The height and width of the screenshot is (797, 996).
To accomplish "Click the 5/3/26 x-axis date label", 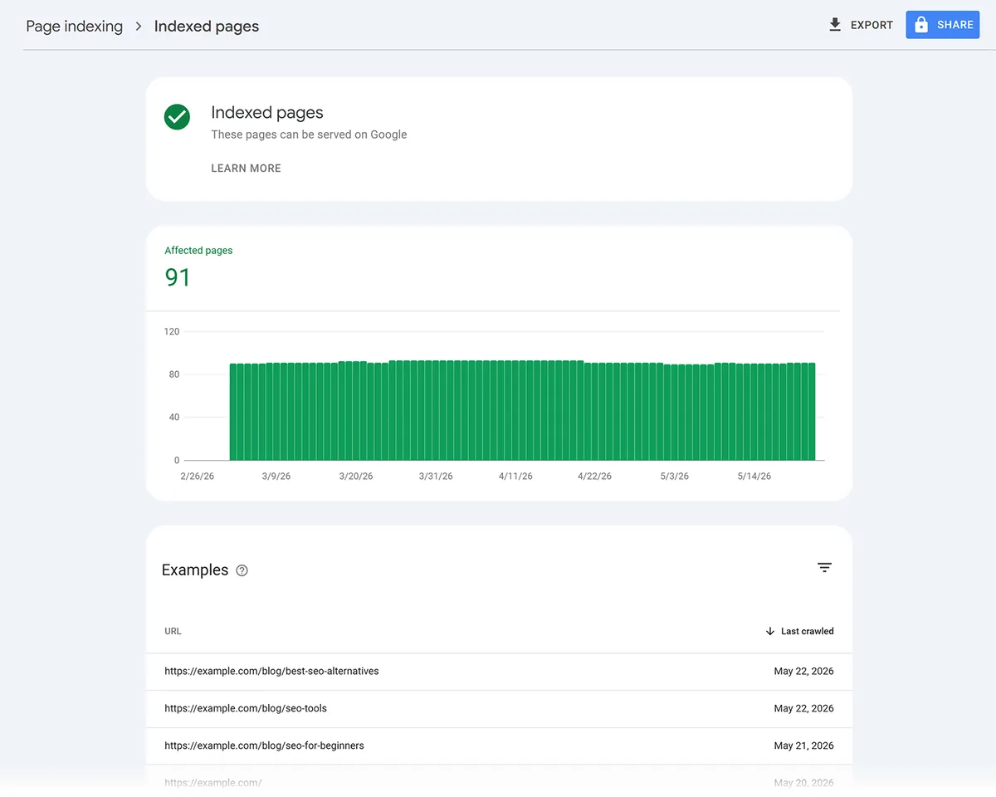I will [674, 477].
